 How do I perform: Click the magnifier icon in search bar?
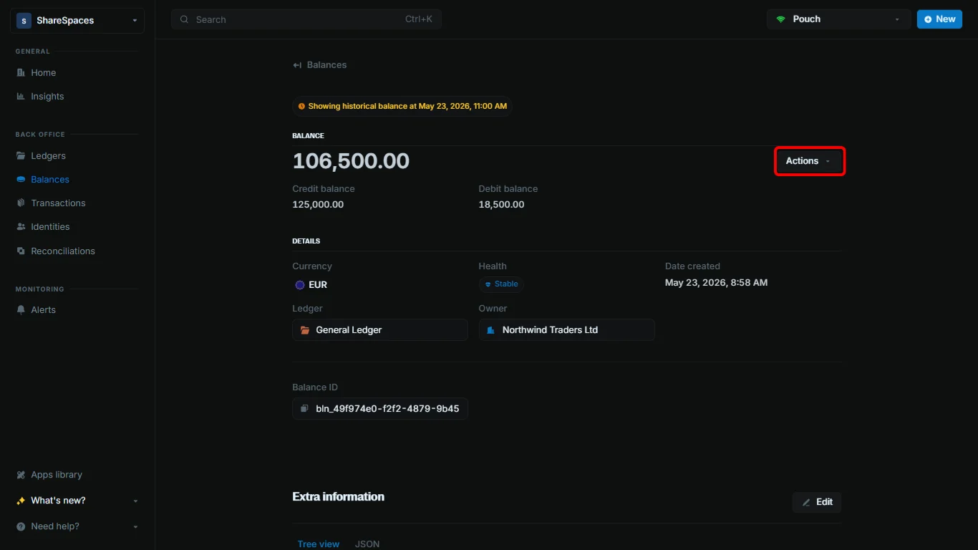pos(185,19)
